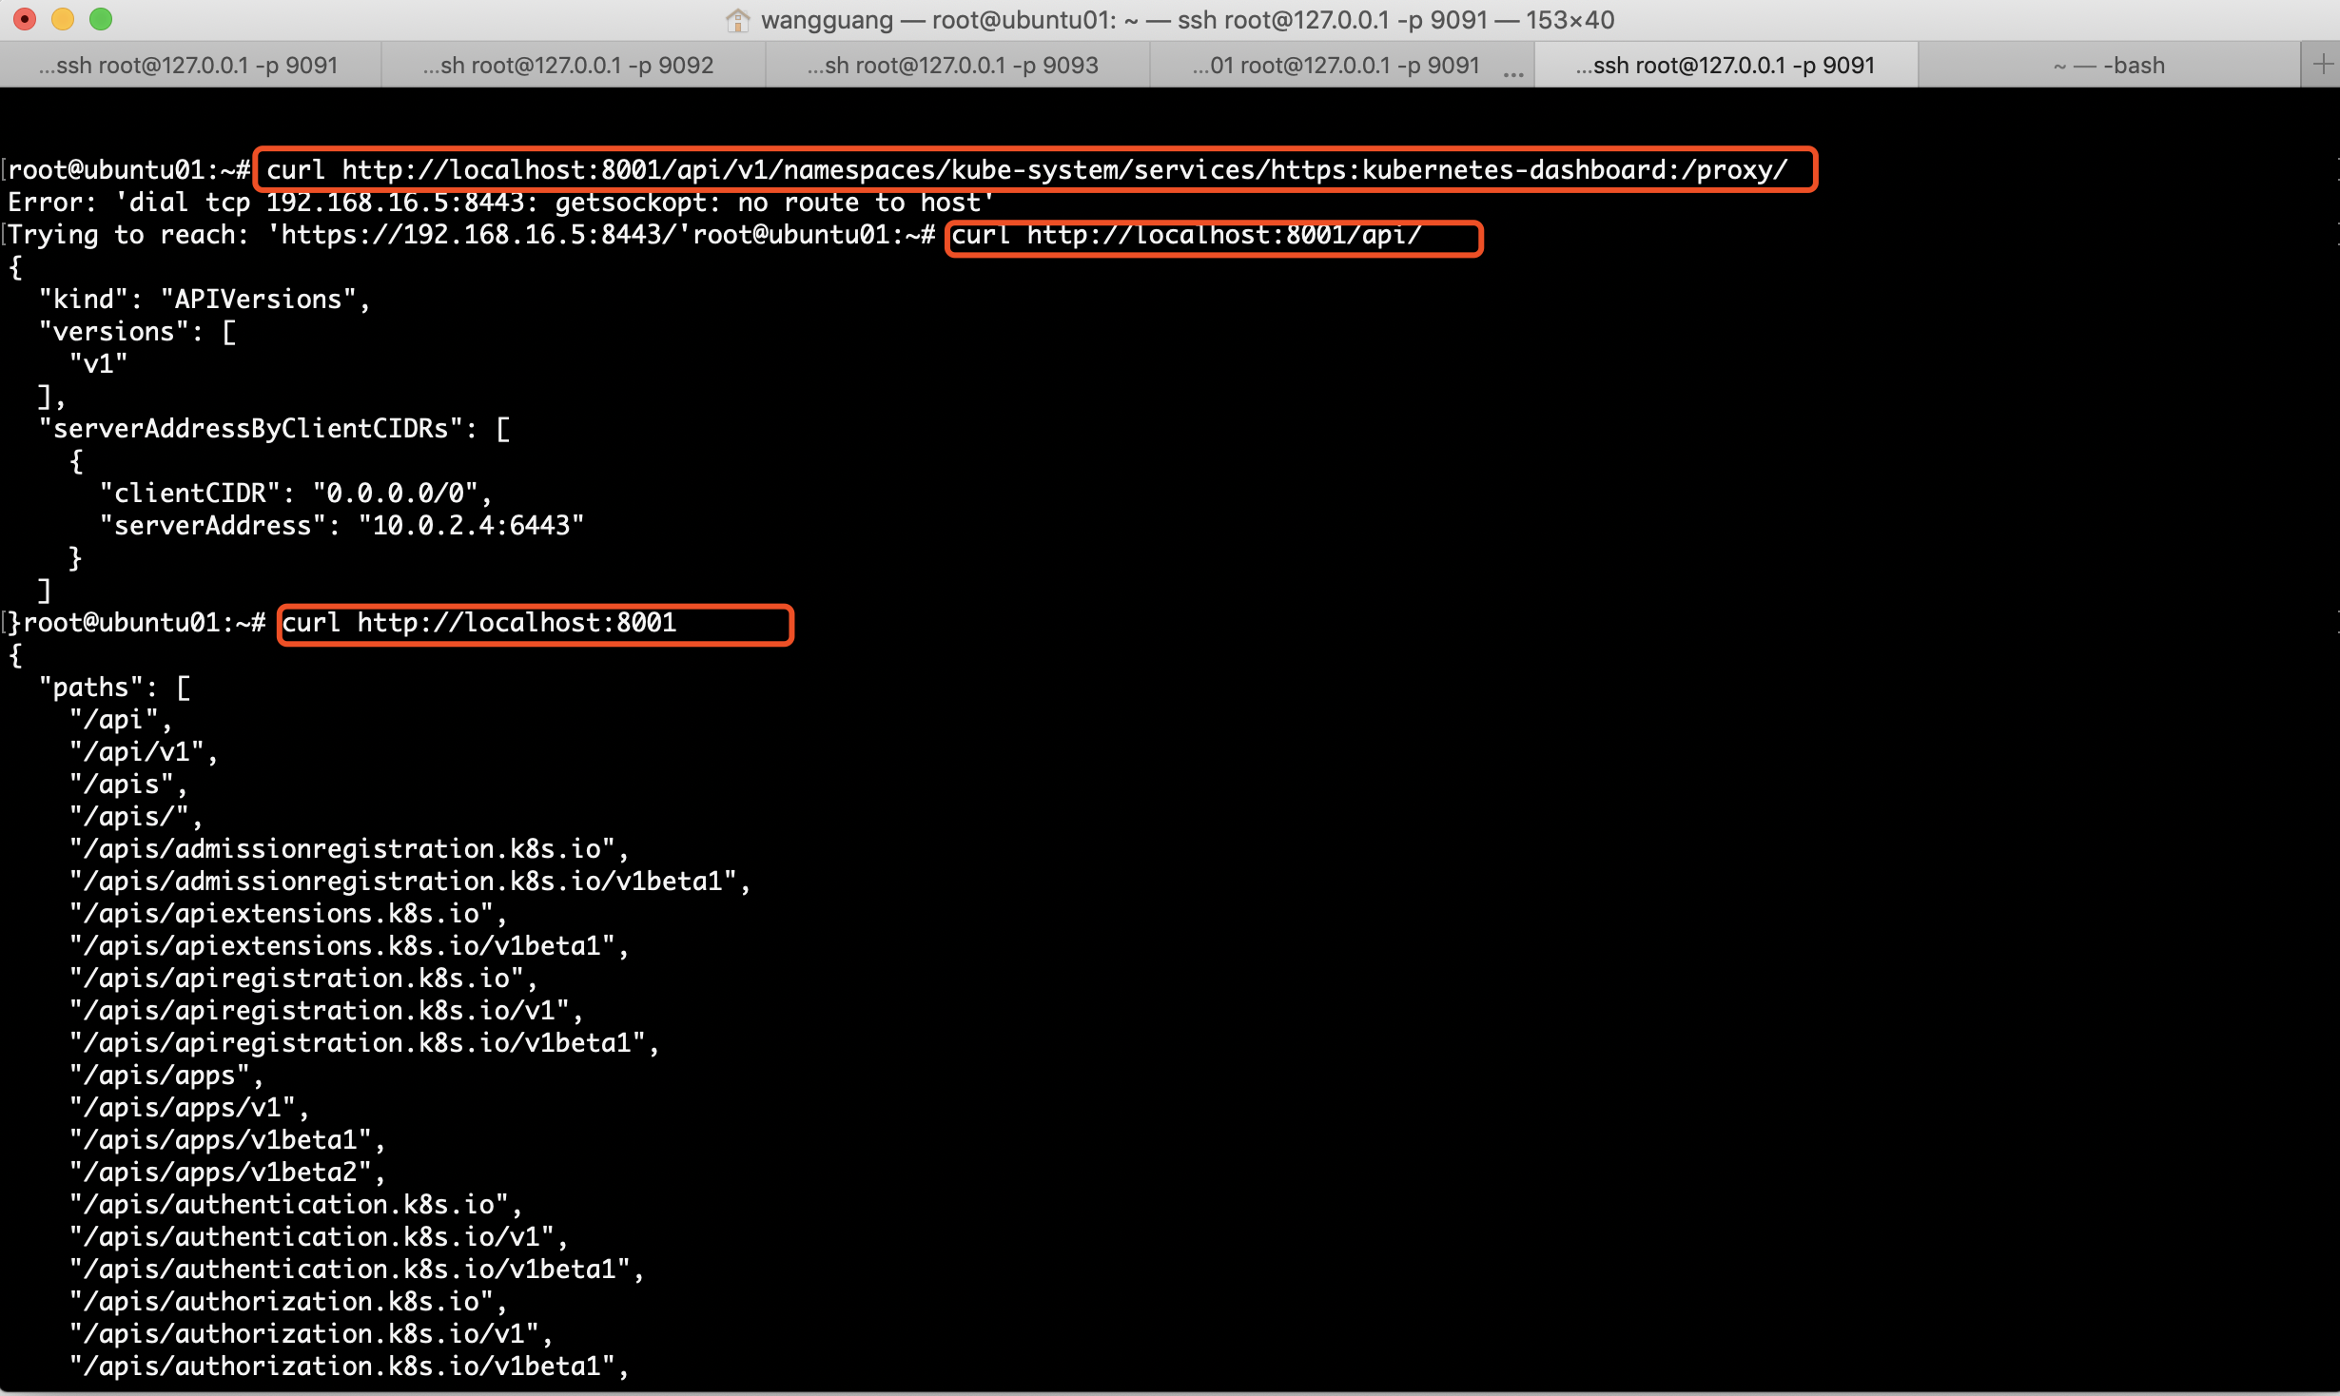Click the "/apis/apps", path entry
Screen dimensions: 2340x1396
166,1075
